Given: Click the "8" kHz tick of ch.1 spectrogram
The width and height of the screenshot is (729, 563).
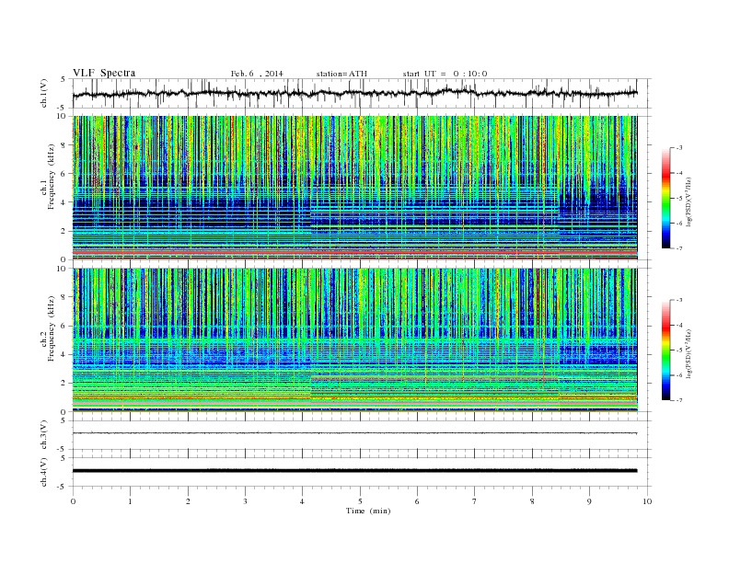Looking at the screenshot, I should click(x=64, y=145).
